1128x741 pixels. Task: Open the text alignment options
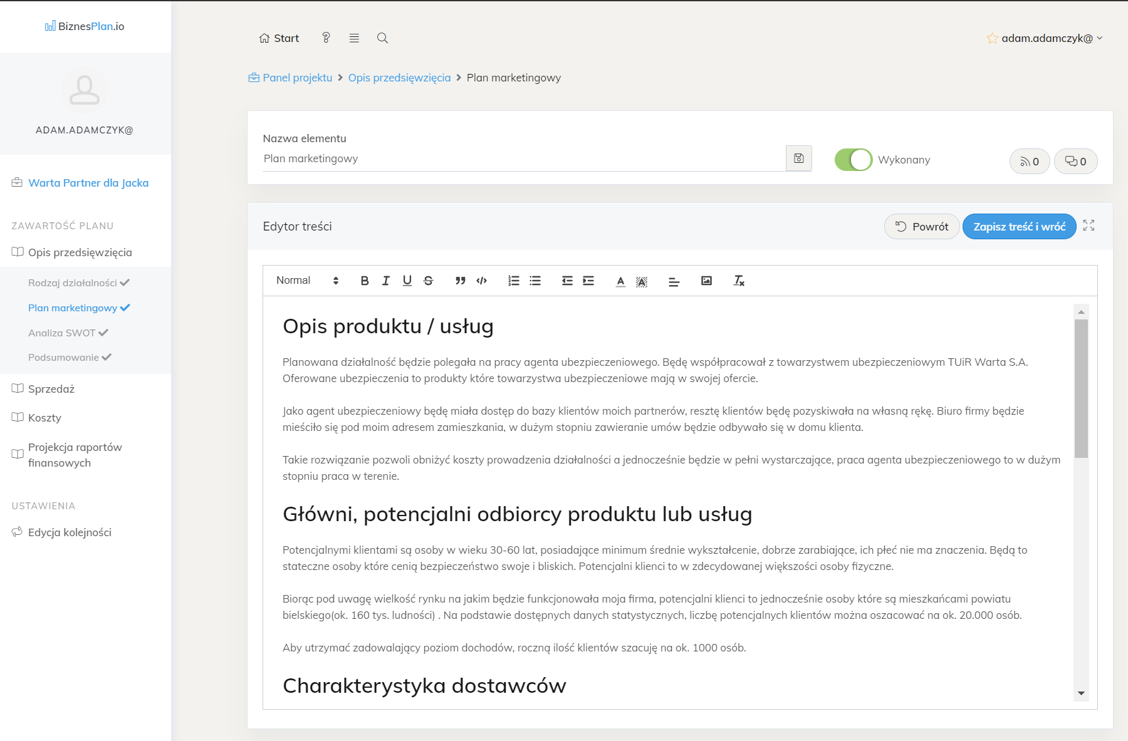[x=674, y=282]
